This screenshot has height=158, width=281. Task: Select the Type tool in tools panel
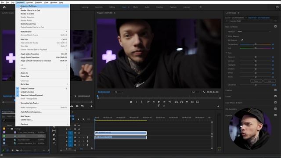[x=54, y=143]
